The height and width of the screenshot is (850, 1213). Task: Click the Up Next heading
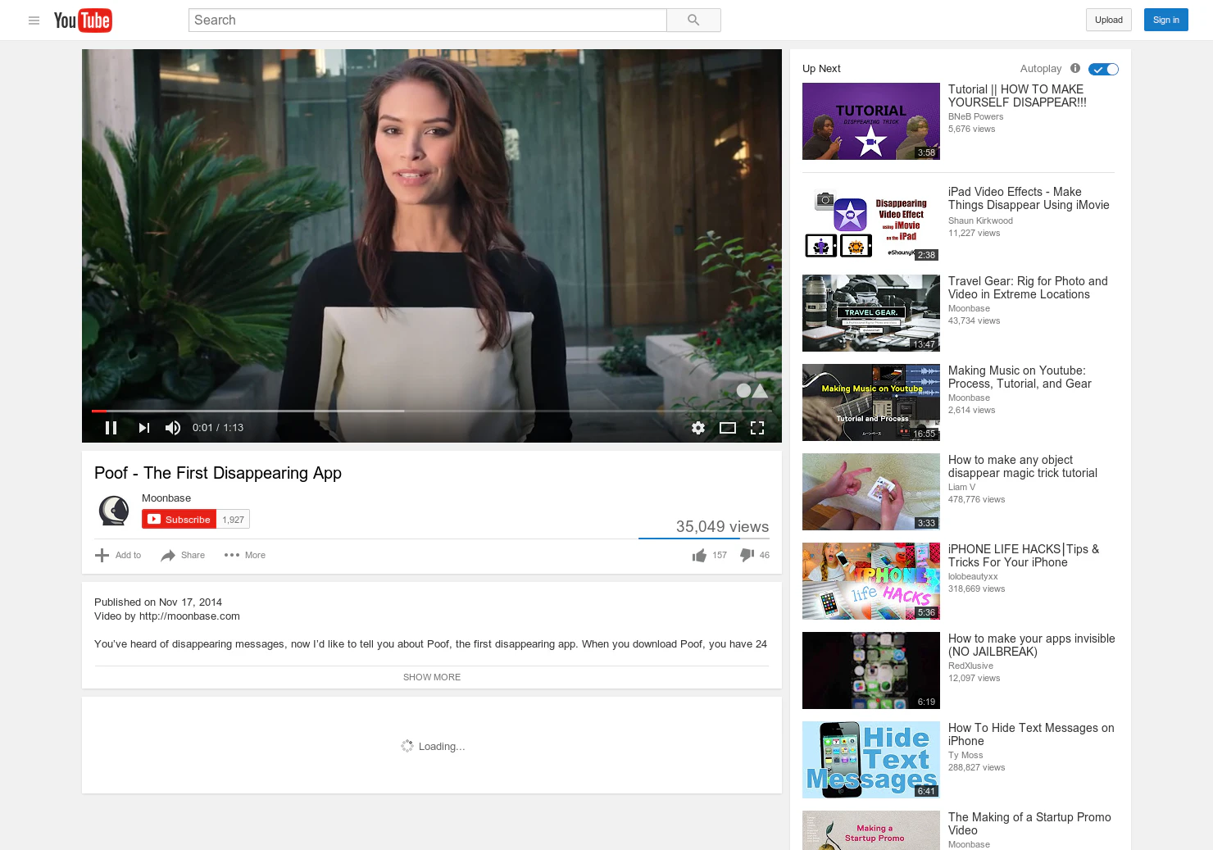(x=821, y=69)
